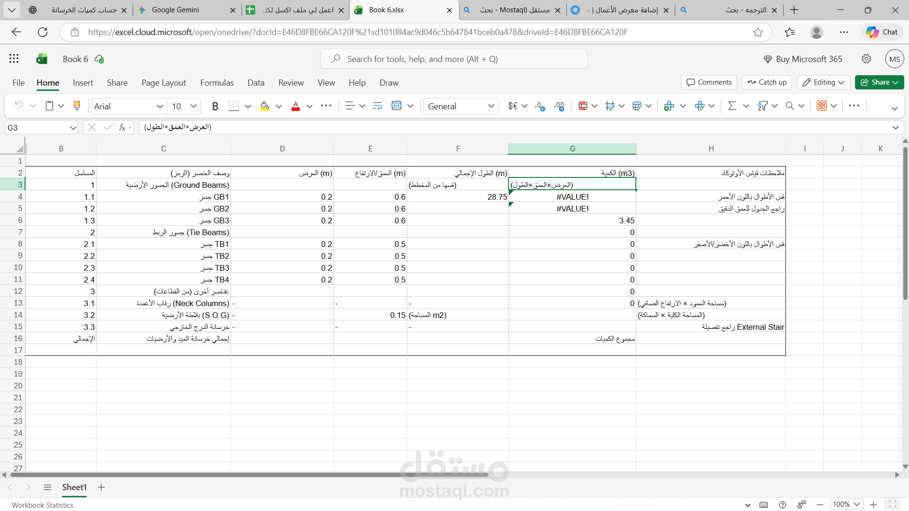Add a new sheet with plus icon

tap(101, 487)
